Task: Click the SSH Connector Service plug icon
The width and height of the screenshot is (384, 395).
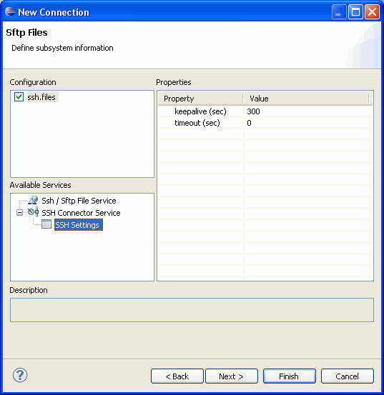Action: click(x=33, y=212)
